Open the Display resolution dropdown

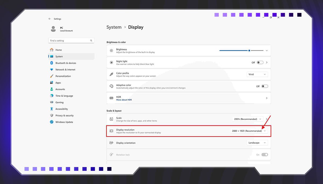click(249, 131)
